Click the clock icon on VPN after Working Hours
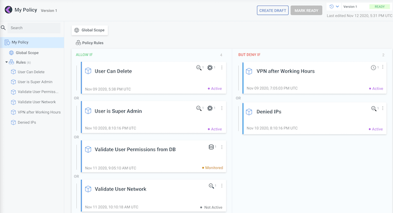The width and height of the screenshot is (393, 213). [373, 67]
